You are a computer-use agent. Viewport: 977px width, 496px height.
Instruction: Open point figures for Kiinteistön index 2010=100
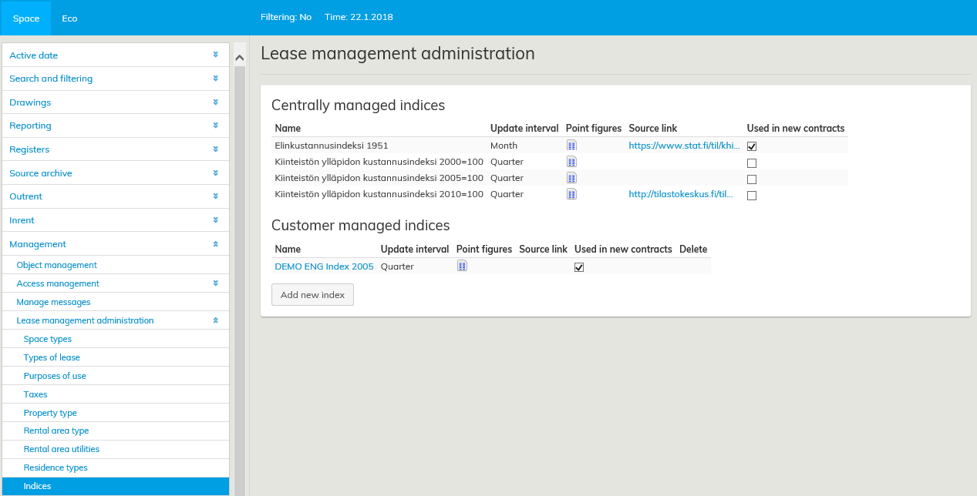pos(571,194)
